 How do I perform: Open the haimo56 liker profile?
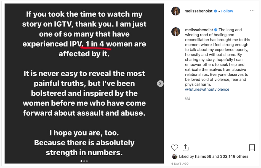203,156
